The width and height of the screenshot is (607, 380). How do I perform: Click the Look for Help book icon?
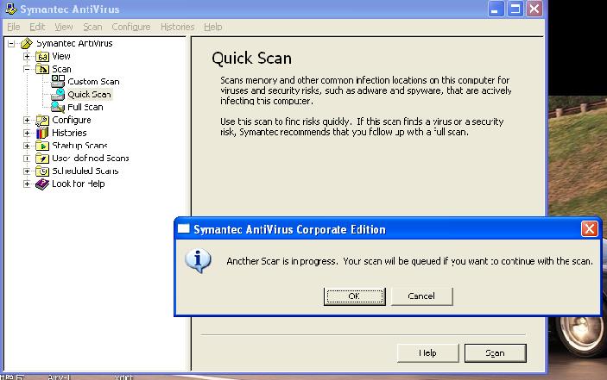[42, 184]
